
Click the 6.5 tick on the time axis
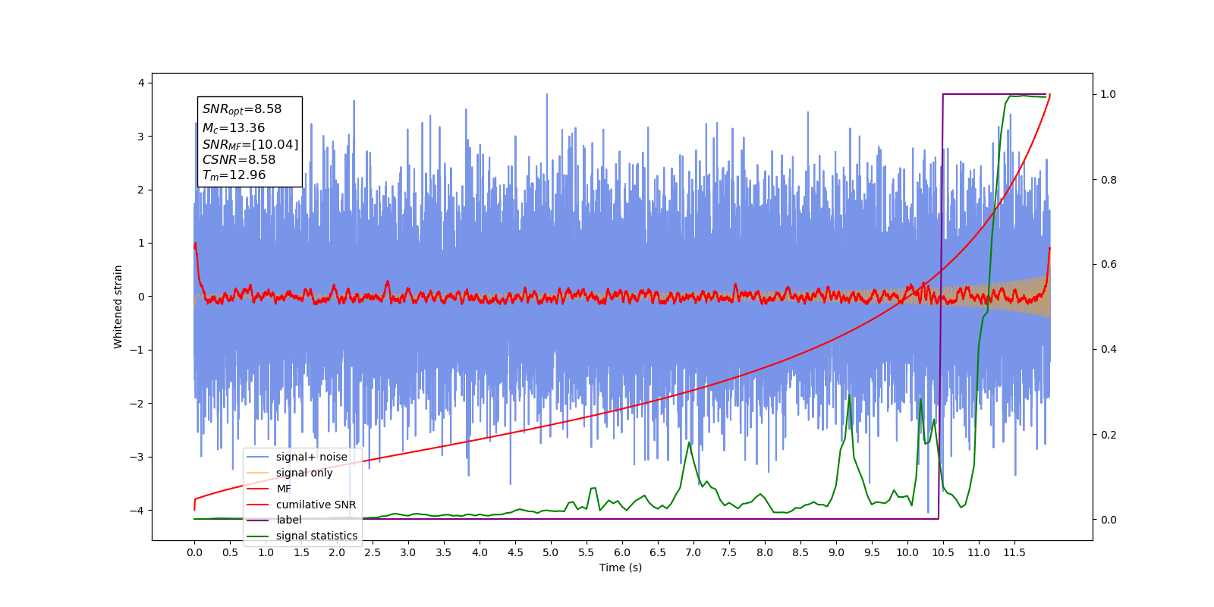(658, 552)
